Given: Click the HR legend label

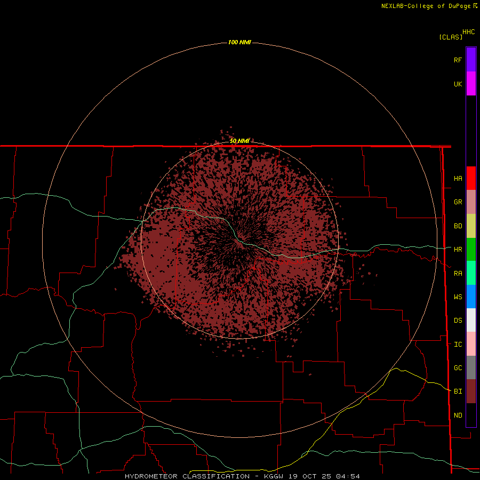Looking at the screenshot, I should (458, 250).
